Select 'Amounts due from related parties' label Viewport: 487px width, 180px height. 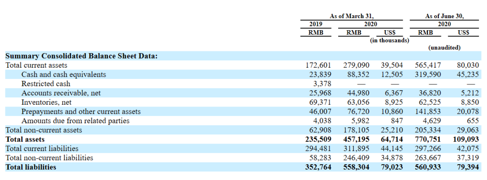click(75, 120)
